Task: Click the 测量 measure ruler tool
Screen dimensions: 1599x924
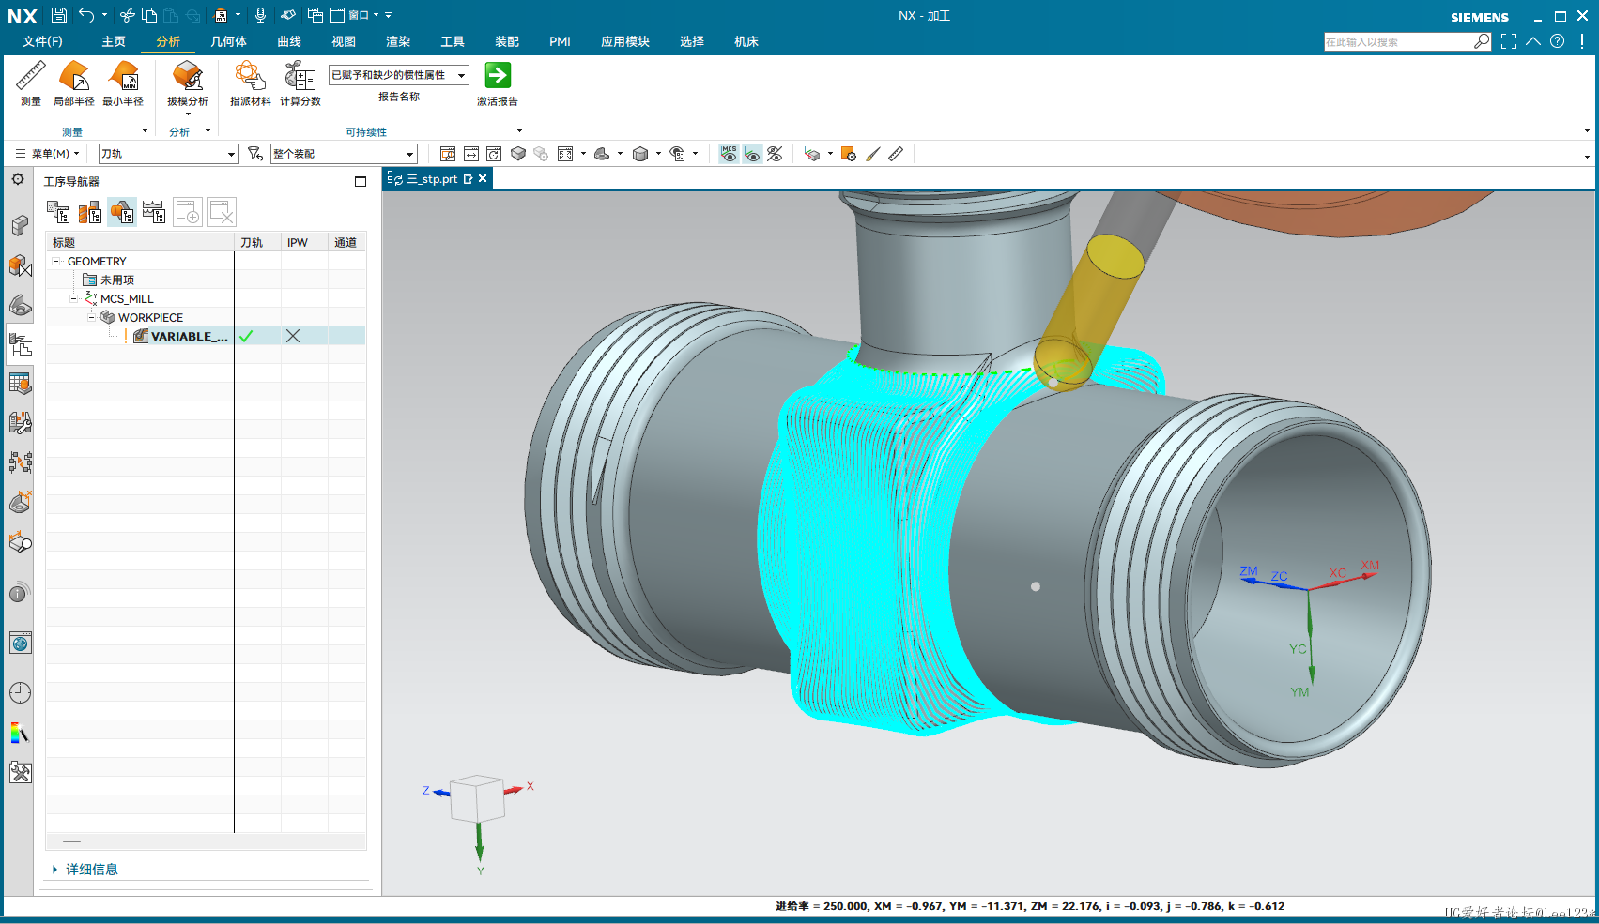Action: pos(30,83)
